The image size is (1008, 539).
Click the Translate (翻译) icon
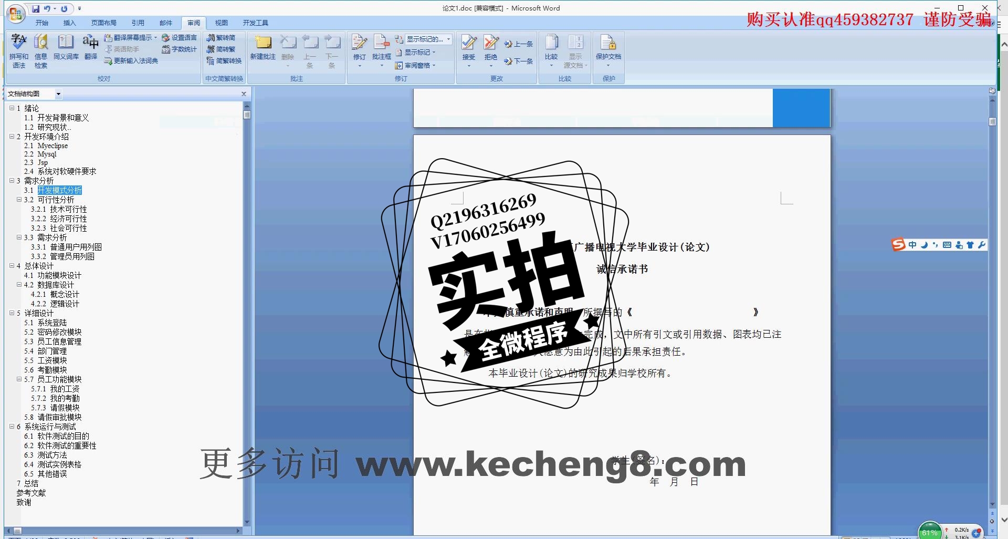point(90,47)
